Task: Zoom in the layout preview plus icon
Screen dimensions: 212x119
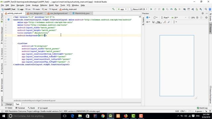Action: coord(197,18)
